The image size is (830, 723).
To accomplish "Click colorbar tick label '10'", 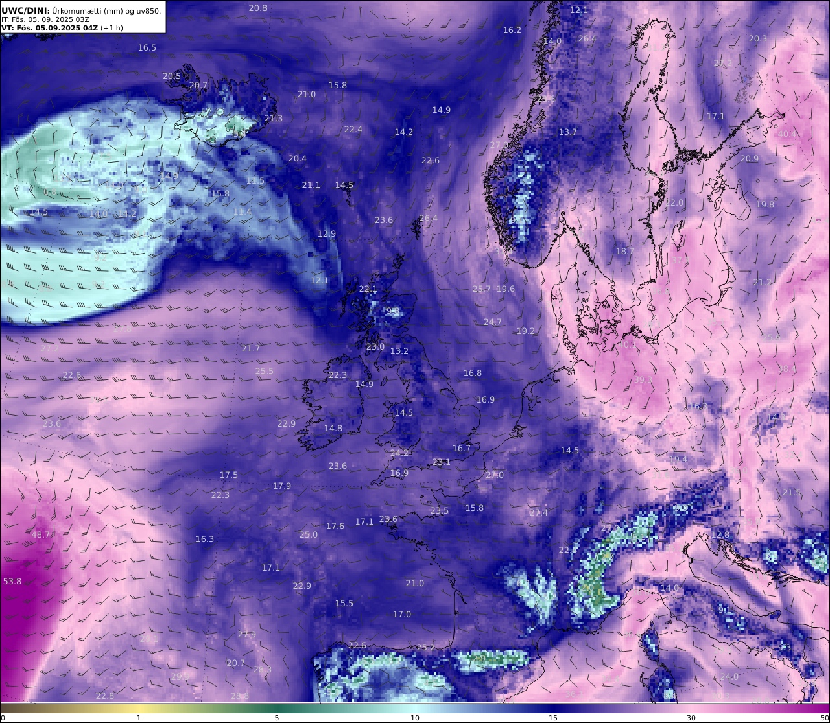I will pyautogui.click(x=415, y=718).
